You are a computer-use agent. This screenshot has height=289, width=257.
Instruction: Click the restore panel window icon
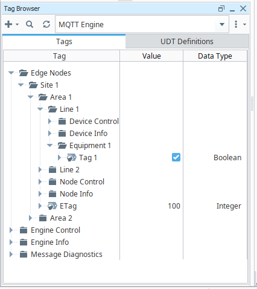point(221,8)
